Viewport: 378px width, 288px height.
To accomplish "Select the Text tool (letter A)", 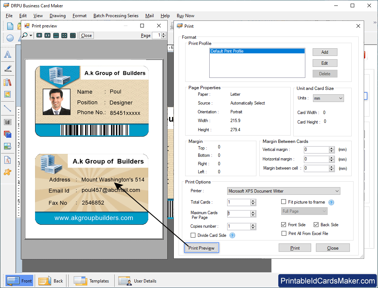I will 8,54.
